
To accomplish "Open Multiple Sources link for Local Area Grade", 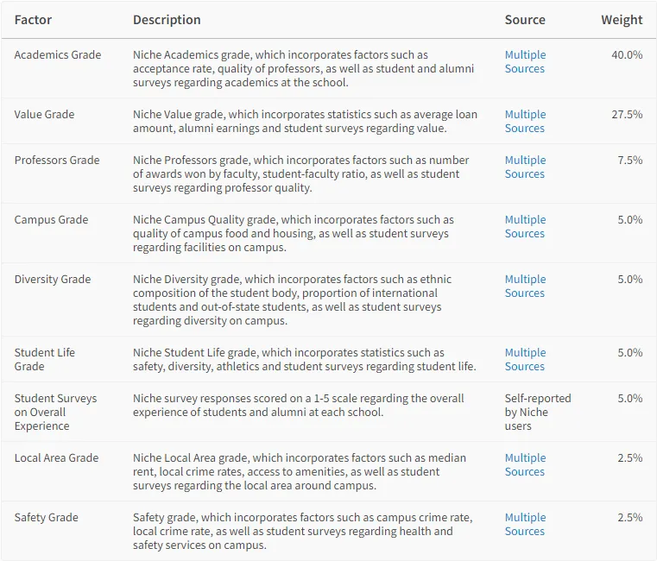I will [525, 464].
